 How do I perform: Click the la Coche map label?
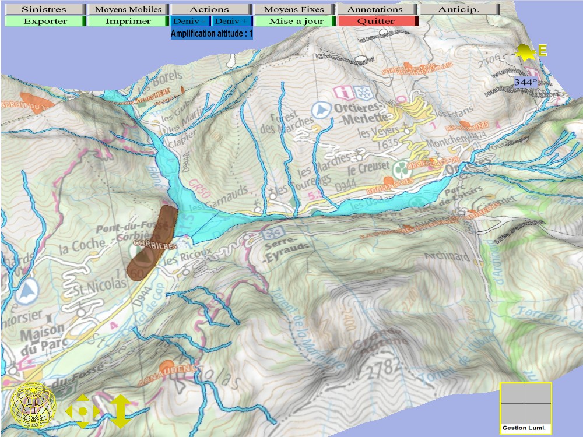click(82, 246)
